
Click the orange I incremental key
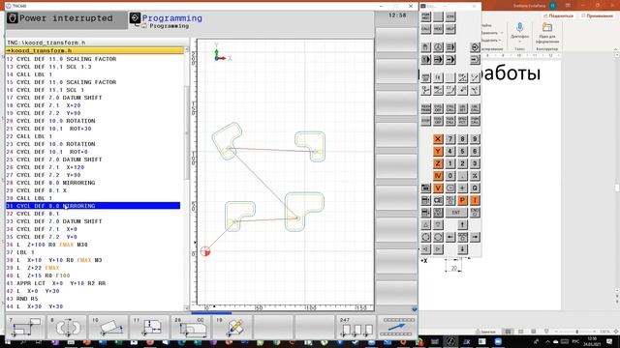click(475, 200)
